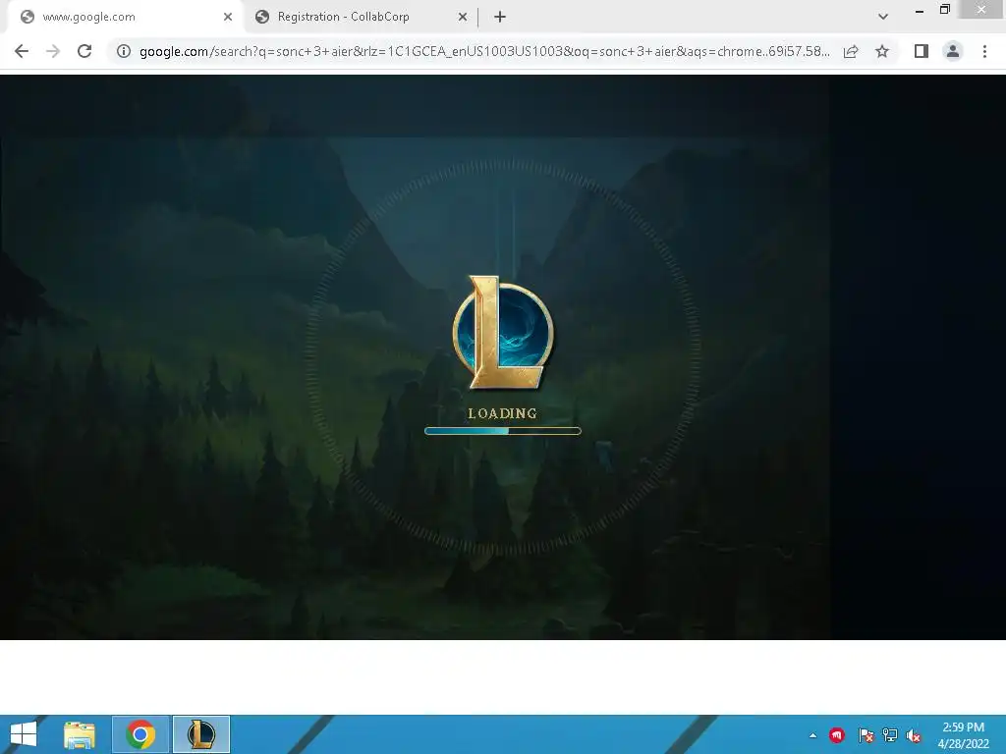Close the www.google.com tab
This screenshot has height=754, width=1006.
228,17
